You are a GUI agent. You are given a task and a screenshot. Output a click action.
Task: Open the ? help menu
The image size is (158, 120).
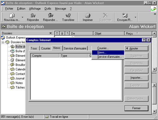click(71, 9)
